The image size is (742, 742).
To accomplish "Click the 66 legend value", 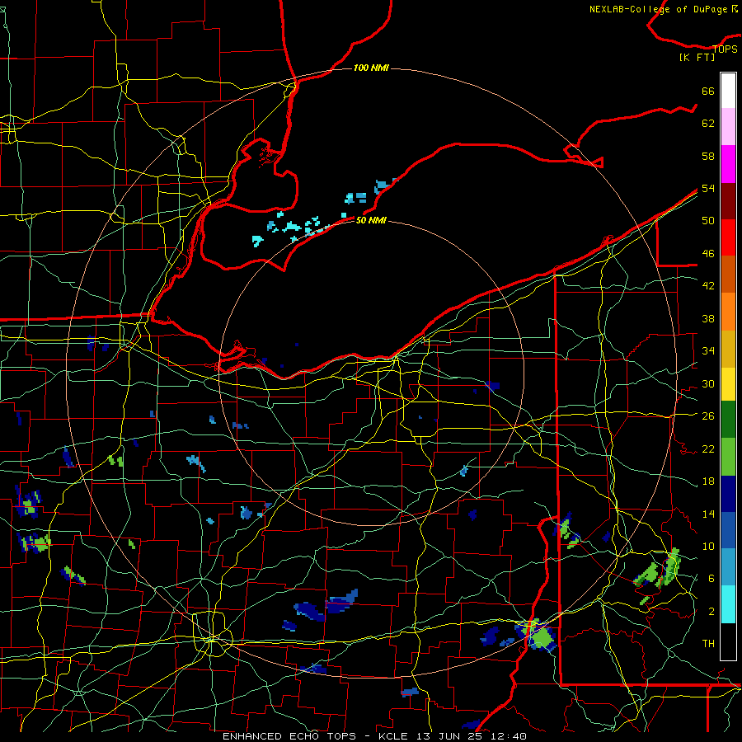I will coord(708,91).
